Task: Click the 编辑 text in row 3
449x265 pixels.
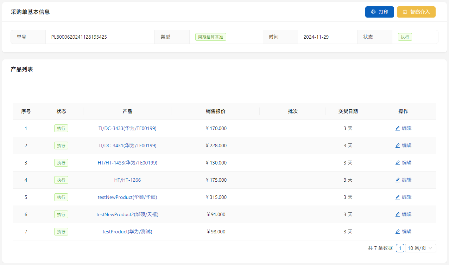Action: 407,163
